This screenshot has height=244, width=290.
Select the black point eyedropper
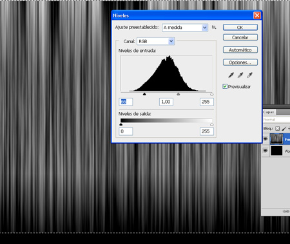pyautogui.click(x=231, y=75)
